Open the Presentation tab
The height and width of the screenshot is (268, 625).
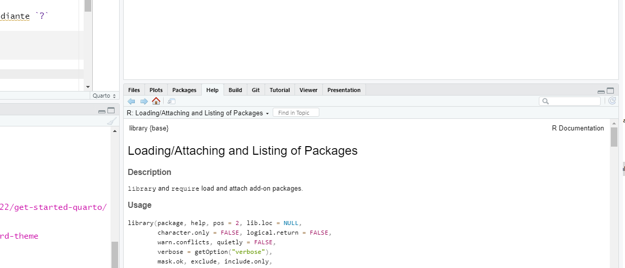pyautogui.click(x=344, y=90)
